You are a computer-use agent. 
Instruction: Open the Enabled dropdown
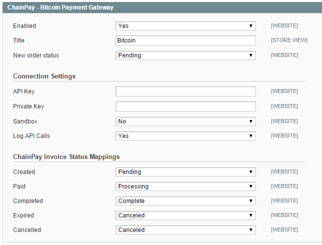click(186, 26)
